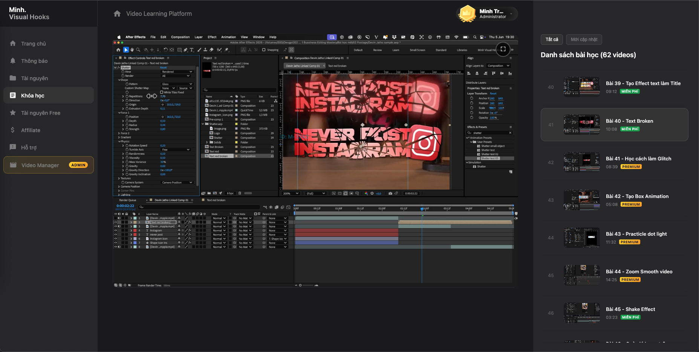Select the Hand tool in After Effects toolbar
699x352 pixels.
132,50
